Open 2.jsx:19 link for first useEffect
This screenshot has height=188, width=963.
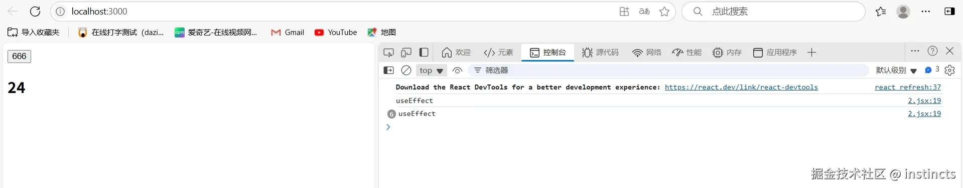pyautogui.click(x=924, y=100)
